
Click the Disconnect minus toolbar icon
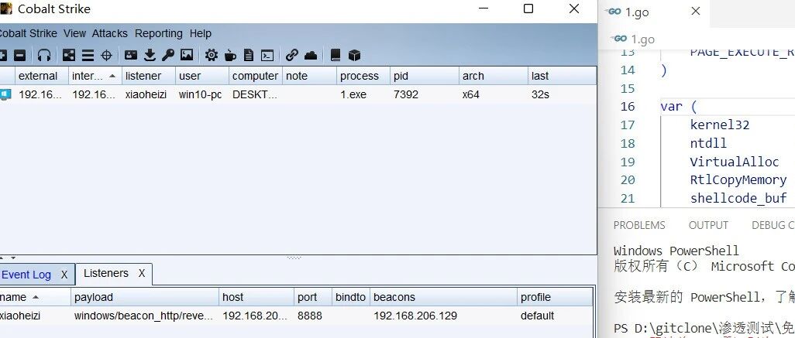tap(19, 55)
